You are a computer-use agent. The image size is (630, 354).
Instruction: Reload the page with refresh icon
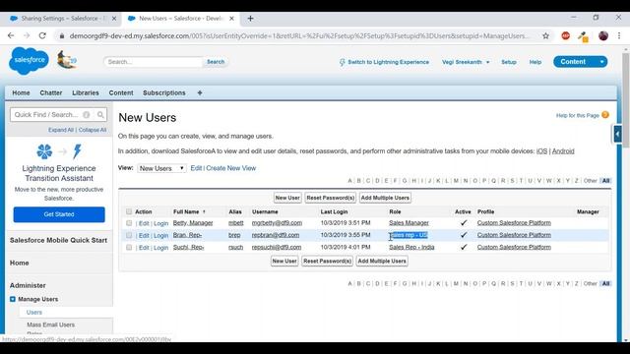click(x=42, y=35)
